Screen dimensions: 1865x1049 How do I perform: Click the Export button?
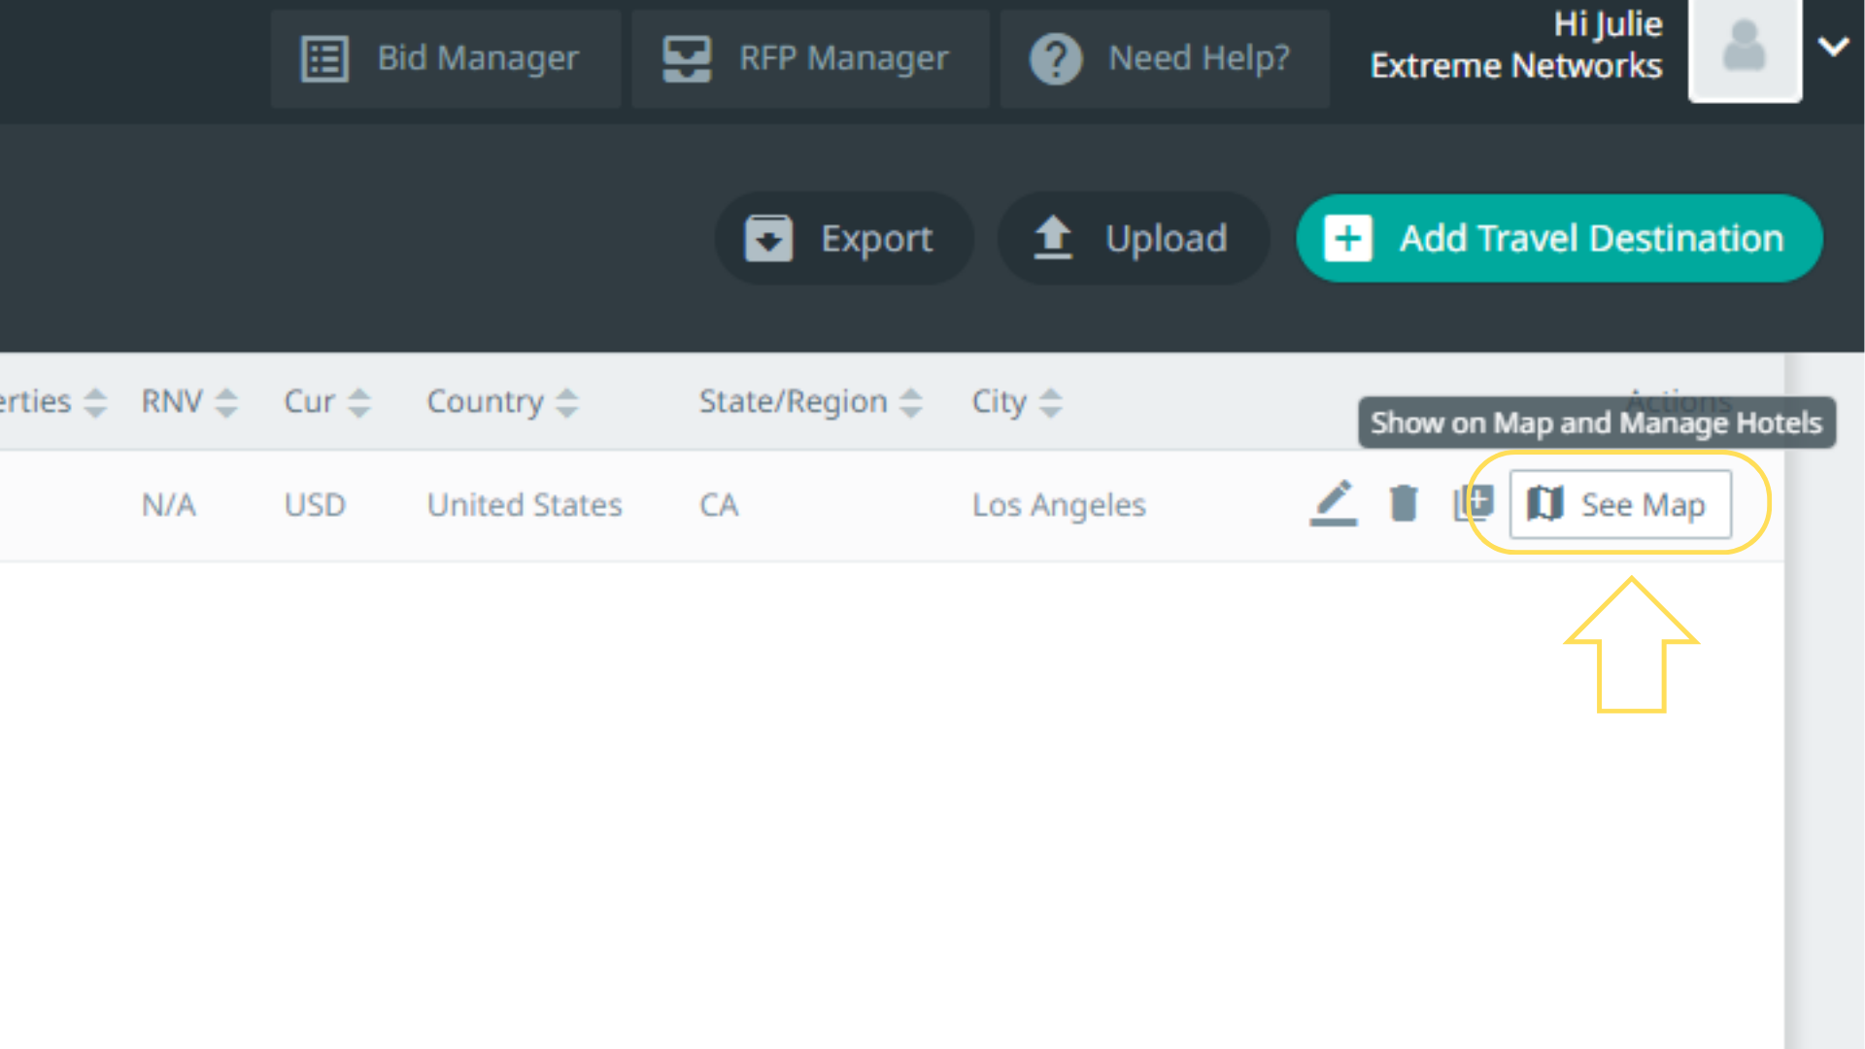click(x=843, y=238)
